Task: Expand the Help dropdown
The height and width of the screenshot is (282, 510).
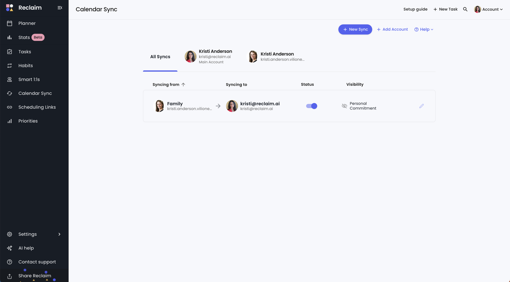Action: 424,29
